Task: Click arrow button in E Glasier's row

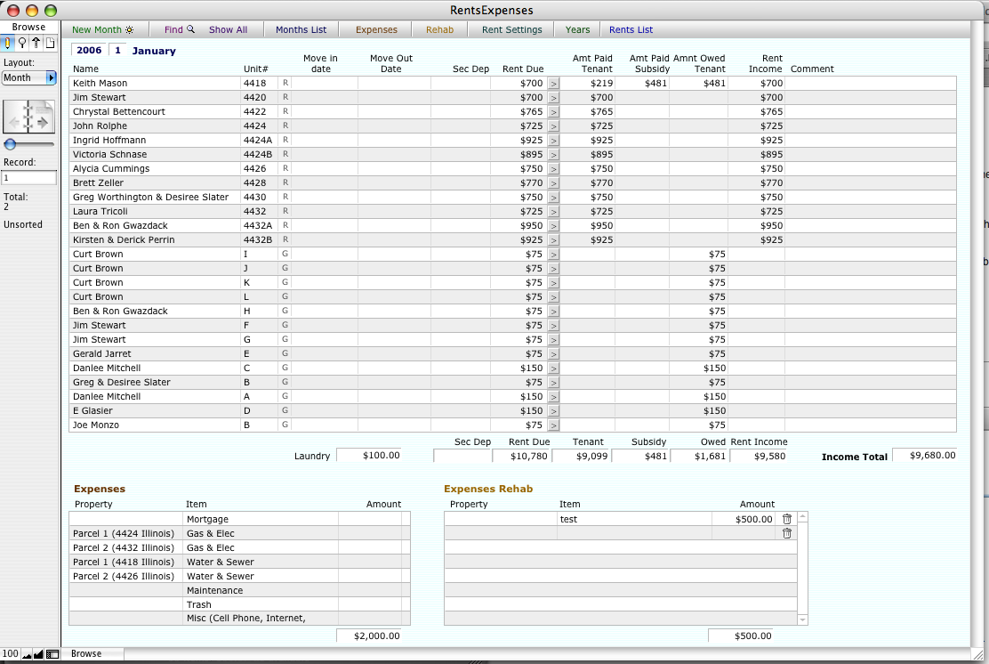Action: tap(553, 411)
